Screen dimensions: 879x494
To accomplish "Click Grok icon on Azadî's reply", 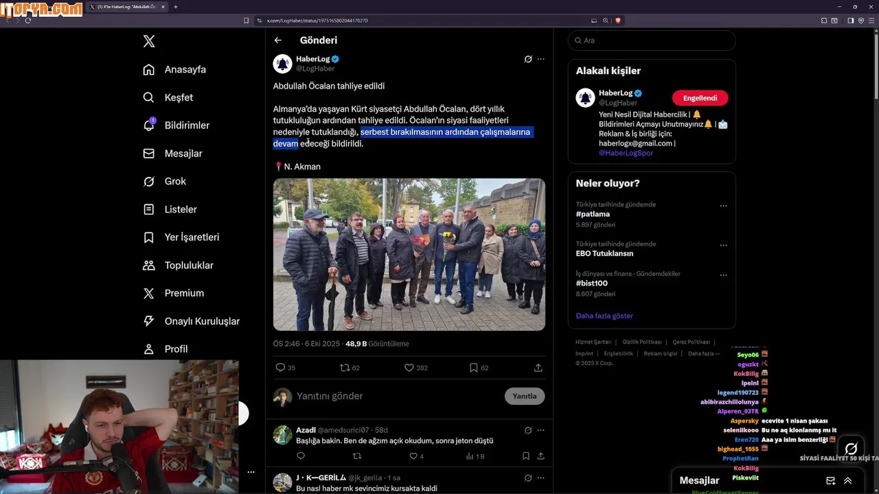I will (x=528, y=430).
